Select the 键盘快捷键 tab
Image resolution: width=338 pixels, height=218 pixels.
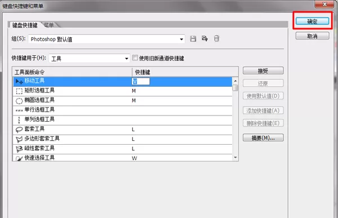pos(25,25)
